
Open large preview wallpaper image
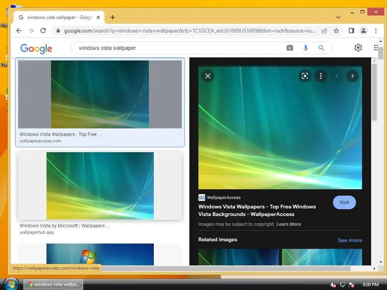280,128
